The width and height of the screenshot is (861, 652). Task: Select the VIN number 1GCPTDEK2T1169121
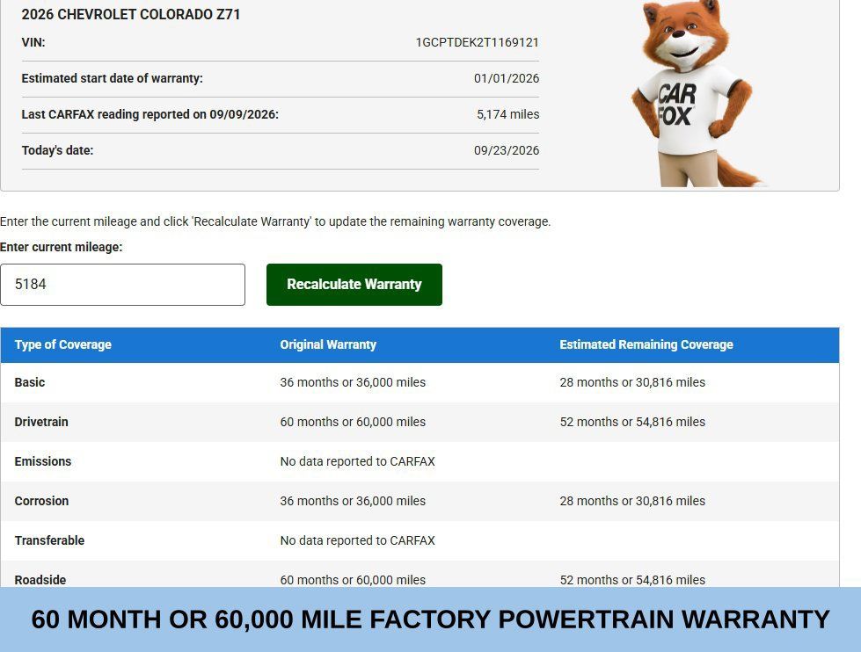coord(478,42)
